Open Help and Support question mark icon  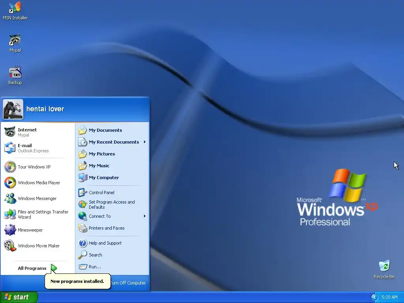coord(82,243)
